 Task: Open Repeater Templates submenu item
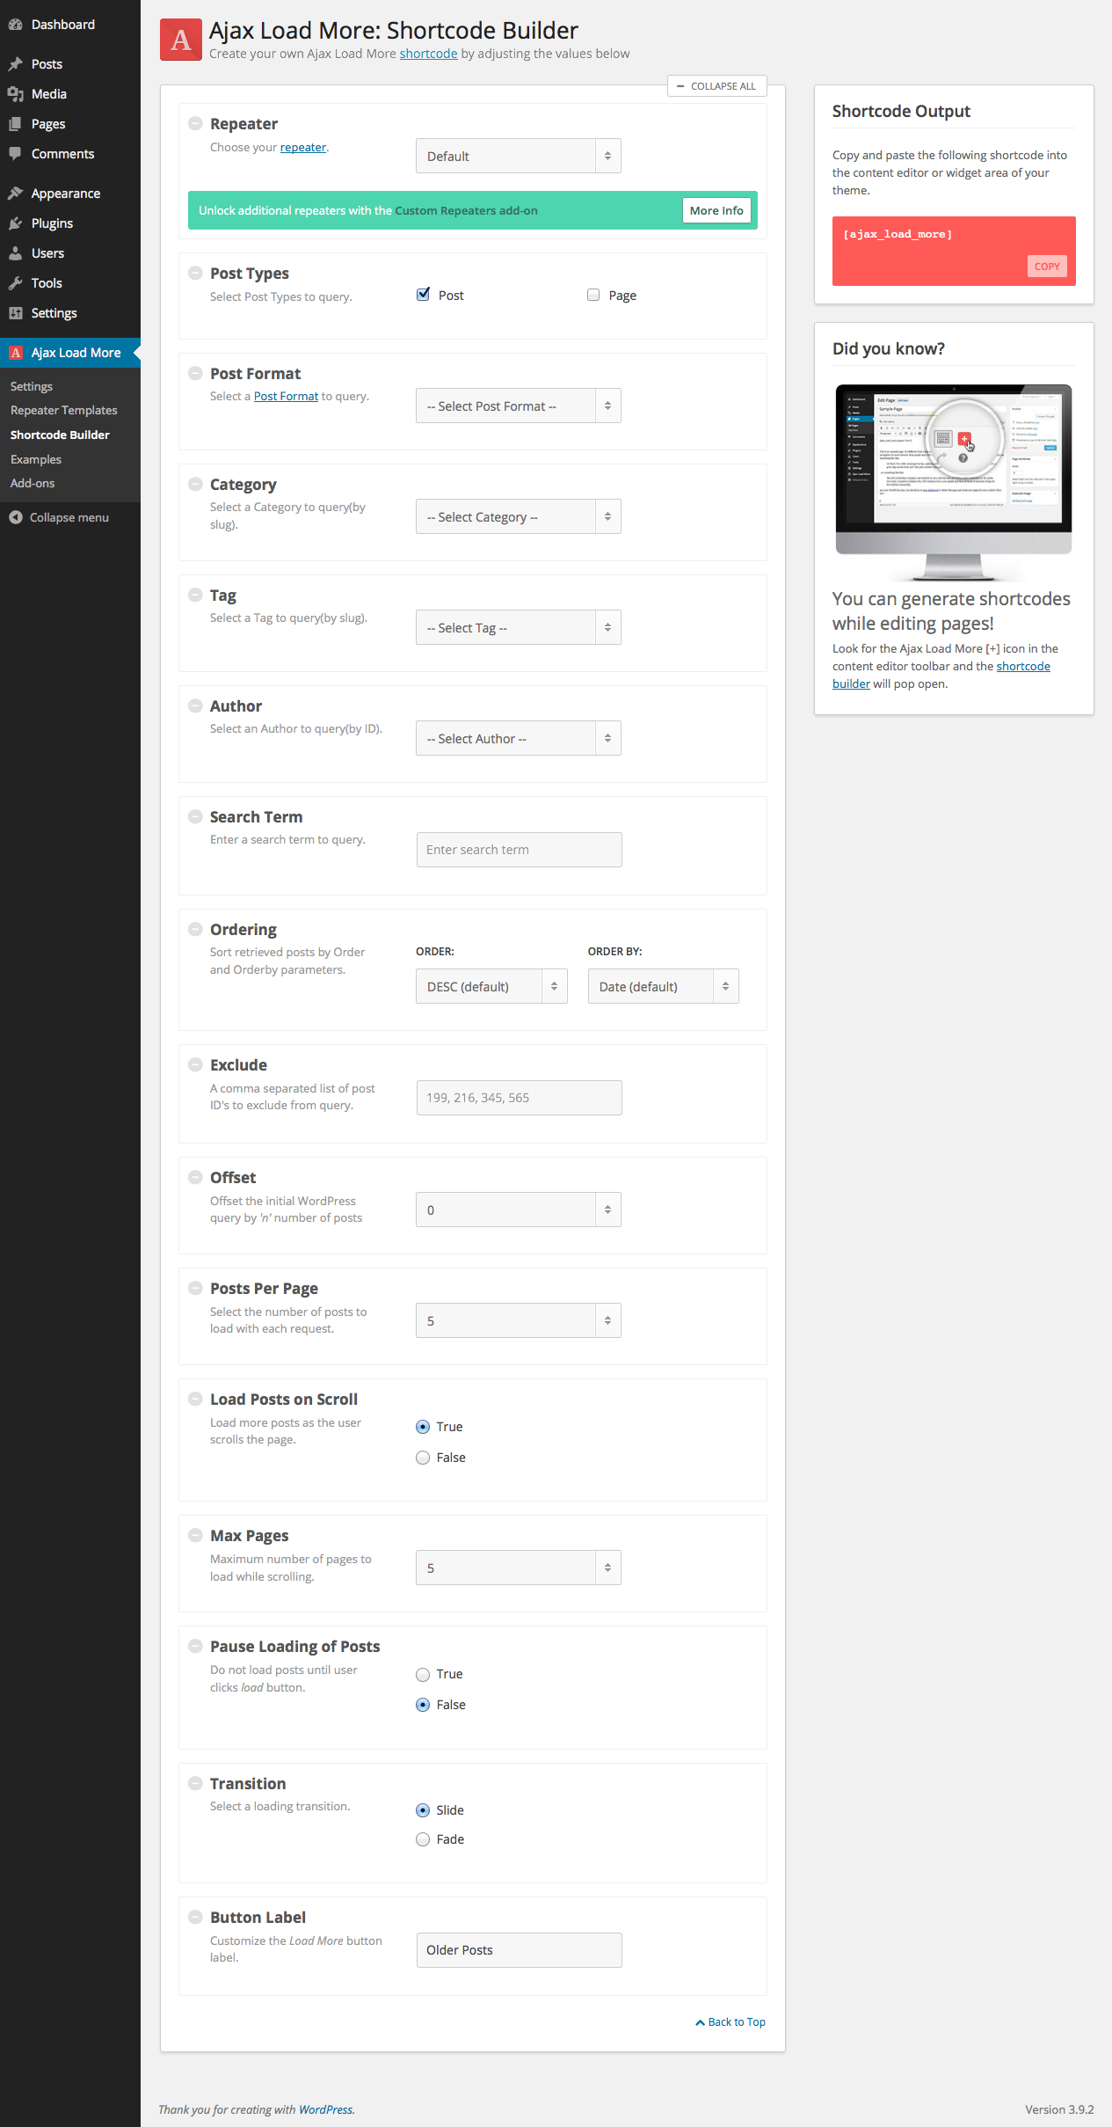[63, 411]
